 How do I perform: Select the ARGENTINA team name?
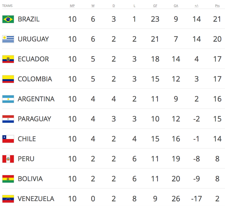(x=36, y=99)
